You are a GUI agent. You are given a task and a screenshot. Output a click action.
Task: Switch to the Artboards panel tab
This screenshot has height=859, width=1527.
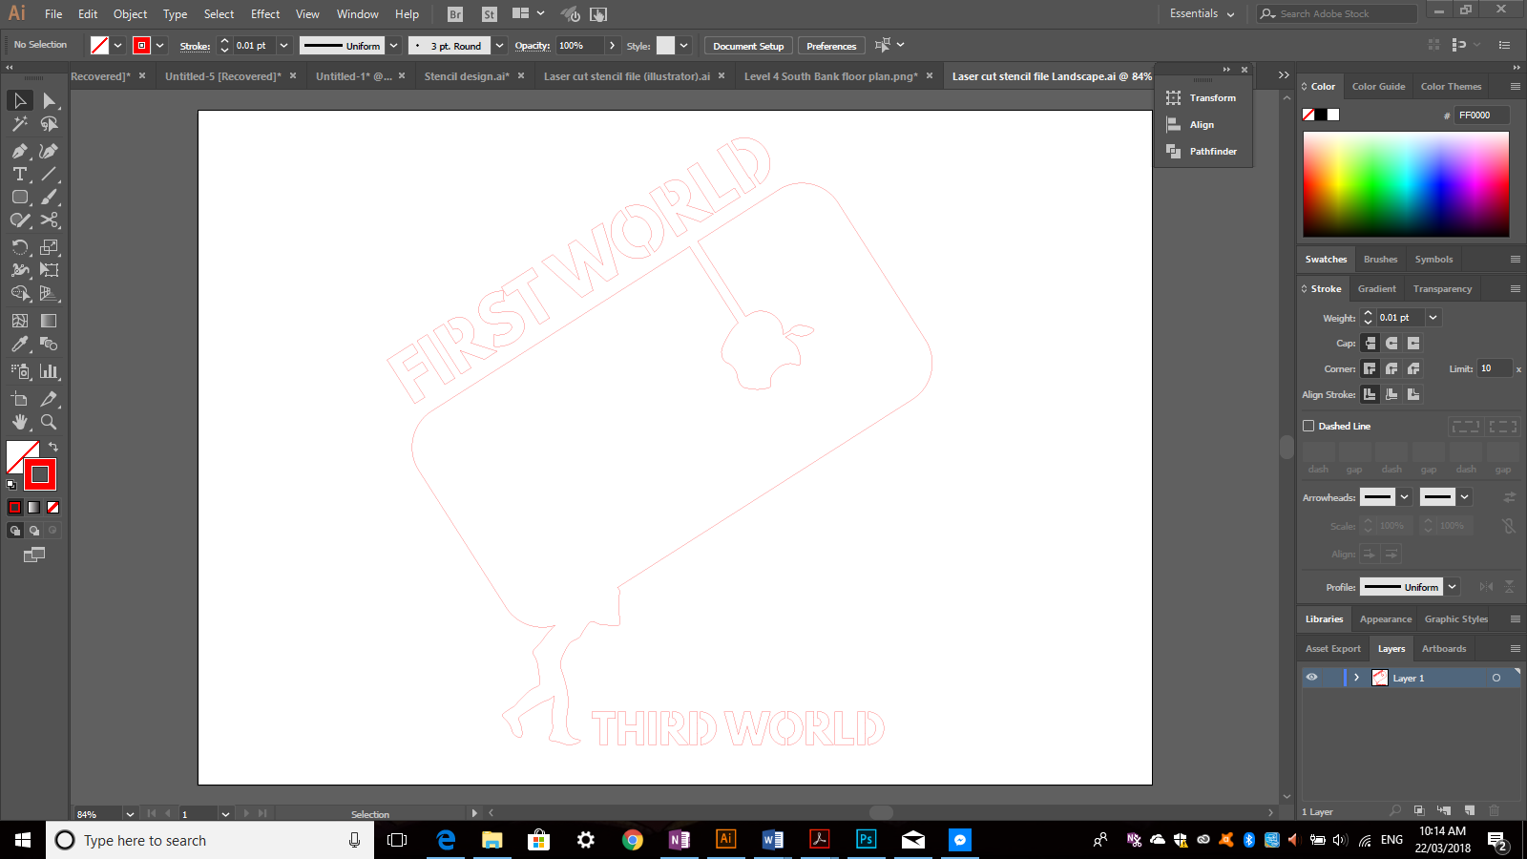coord(1443,649)
